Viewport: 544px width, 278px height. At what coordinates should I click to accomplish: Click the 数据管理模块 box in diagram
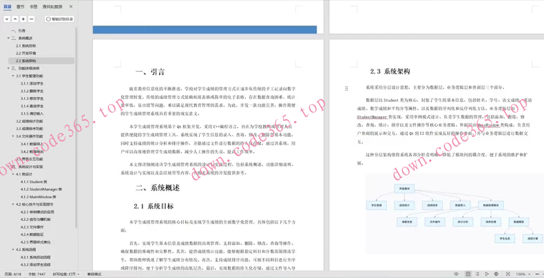(x=490, y=205)
